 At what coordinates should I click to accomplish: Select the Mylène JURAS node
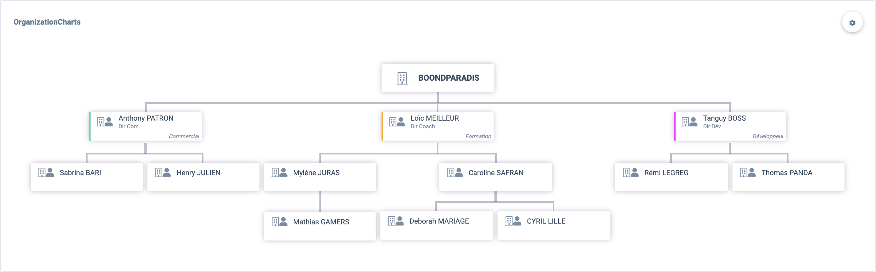click(320, 177)
